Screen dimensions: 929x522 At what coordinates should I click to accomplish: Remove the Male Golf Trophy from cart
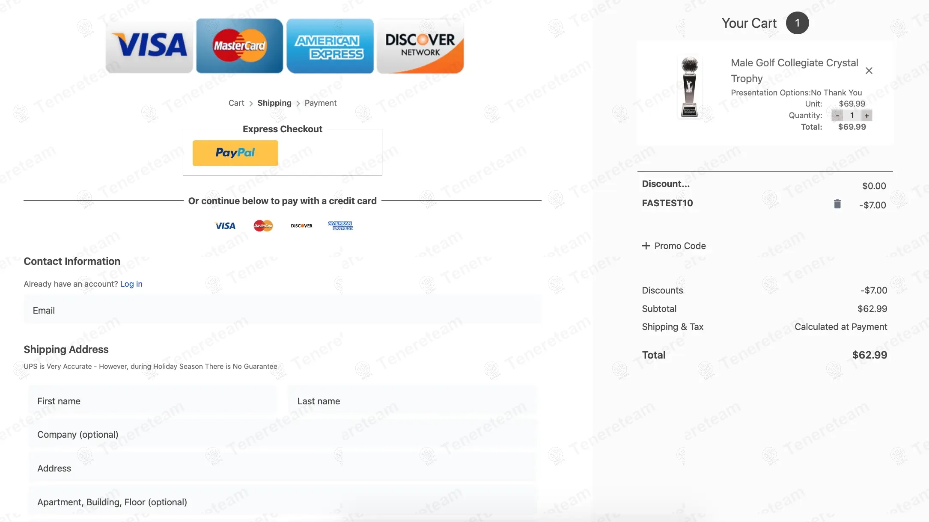coord(869,71)
